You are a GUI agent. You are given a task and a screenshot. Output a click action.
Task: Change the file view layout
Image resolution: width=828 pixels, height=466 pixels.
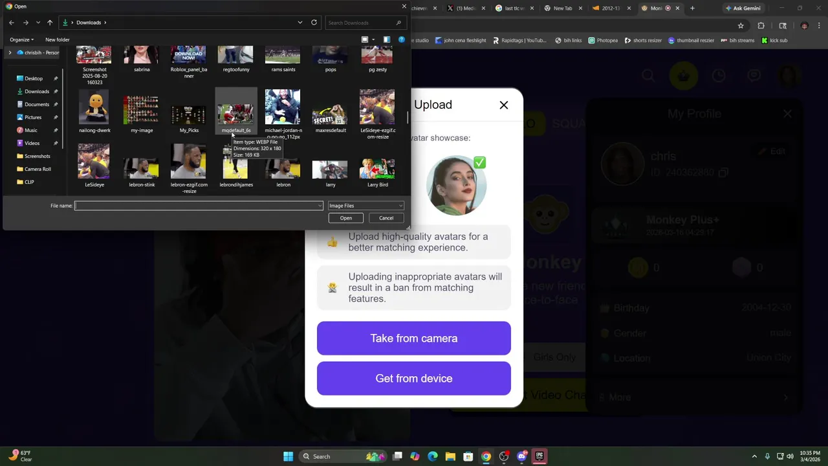[365, 39]
